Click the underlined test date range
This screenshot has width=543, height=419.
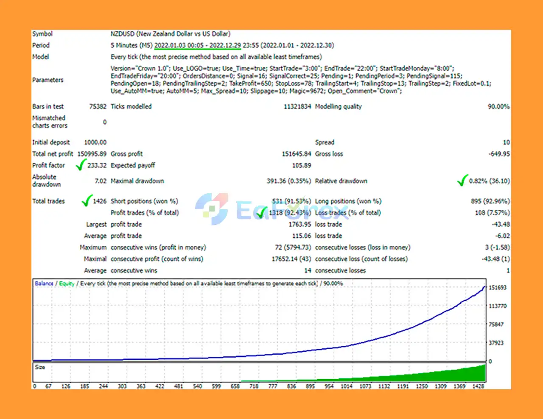coord(197,45)
